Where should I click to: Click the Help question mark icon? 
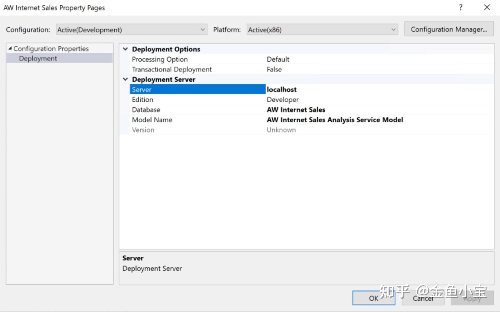461,7
